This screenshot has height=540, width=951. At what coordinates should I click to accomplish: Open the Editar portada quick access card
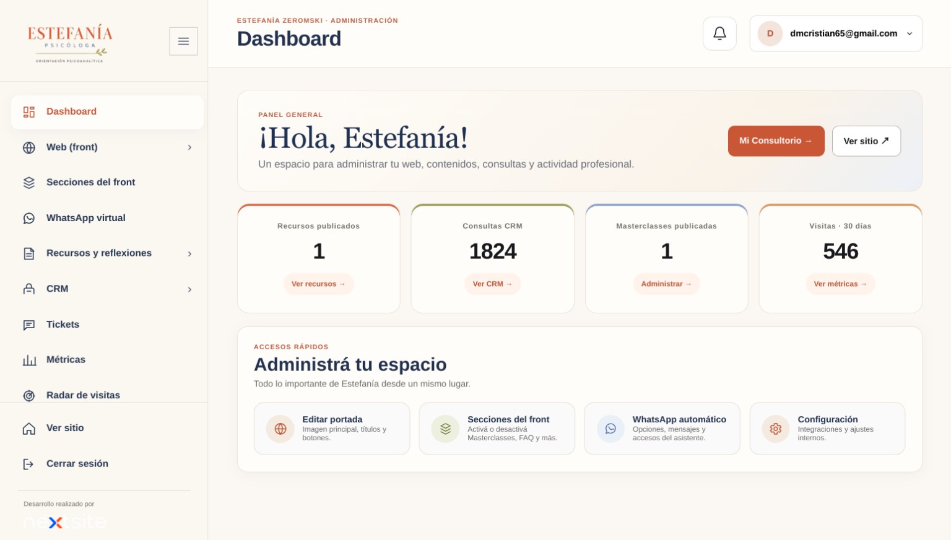tap(332, 429)
